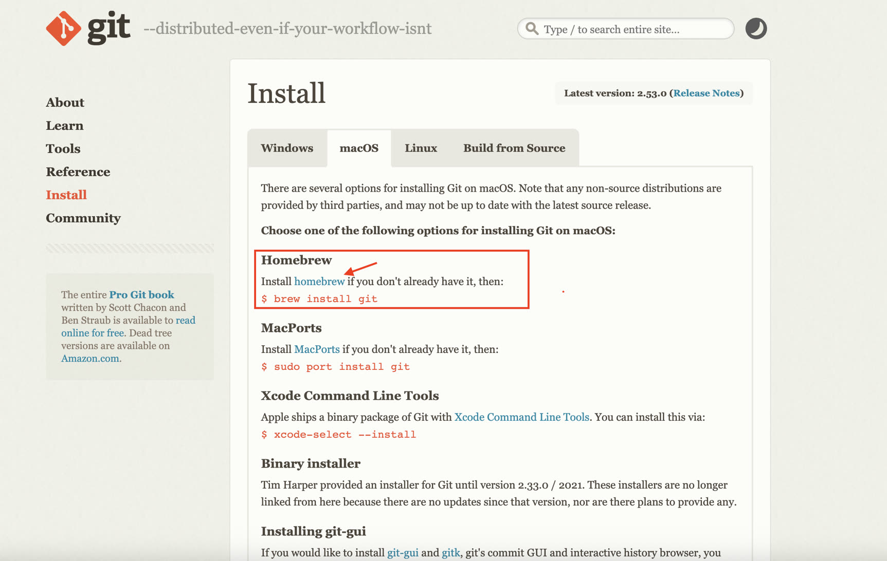The image size is (887, 561).
Task: Open the Release Notes link
Action: pyautogui.click(x=707, y=93)
